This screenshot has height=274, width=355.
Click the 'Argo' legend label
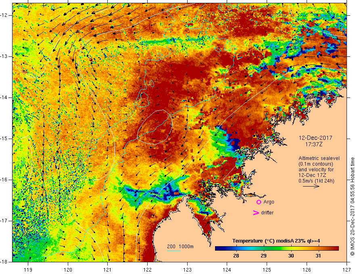click(269, 202)
